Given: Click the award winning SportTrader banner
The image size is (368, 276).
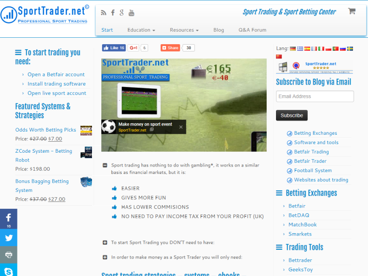Looking at the screenshot, I should click(x=315, y=67).
